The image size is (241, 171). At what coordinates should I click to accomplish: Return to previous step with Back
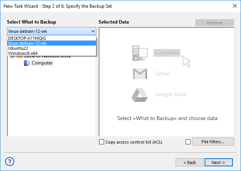point(190,162)
